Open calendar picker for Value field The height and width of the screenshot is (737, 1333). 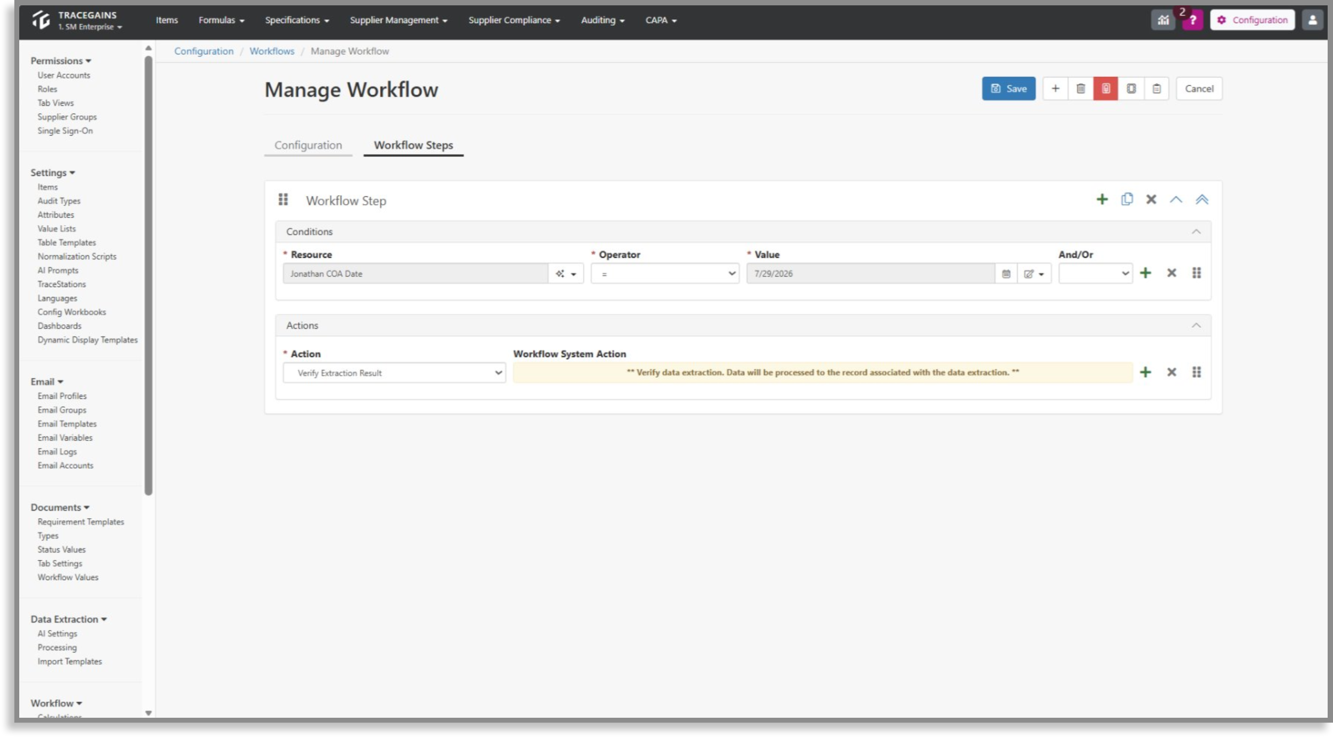[x=1006, y=273]
